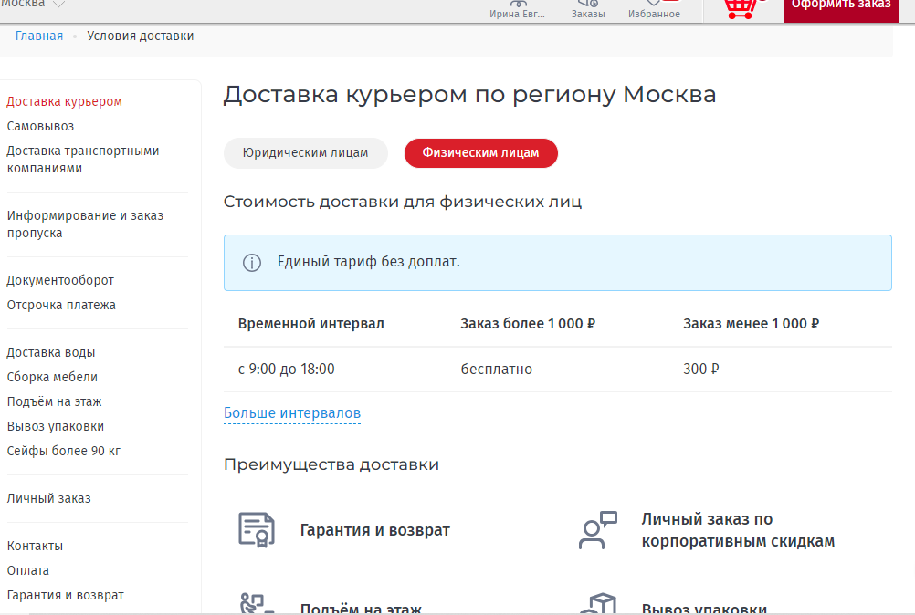Select the Физическим лицам tab
The image size is (915, 615).
click(481, 152)
